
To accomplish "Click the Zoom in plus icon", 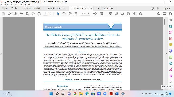I will [x=76, y=14].
